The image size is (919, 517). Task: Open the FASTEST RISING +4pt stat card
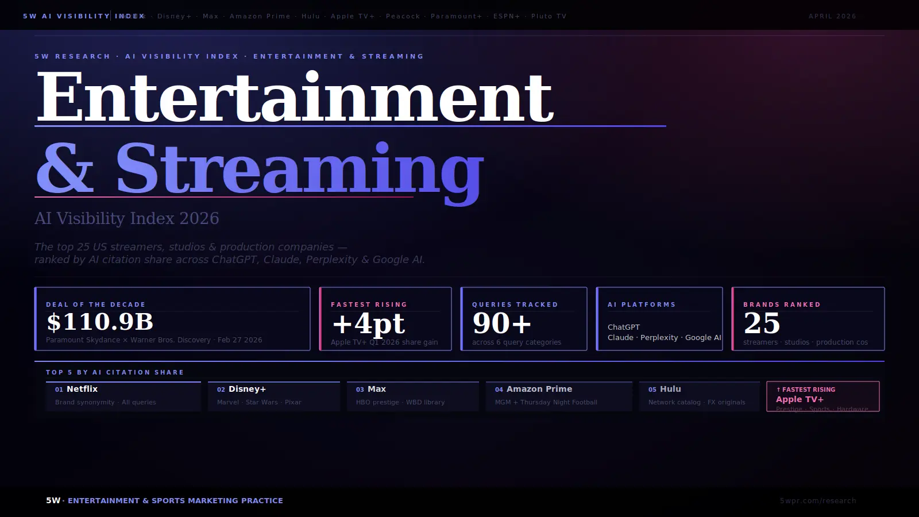click(385, 319)
